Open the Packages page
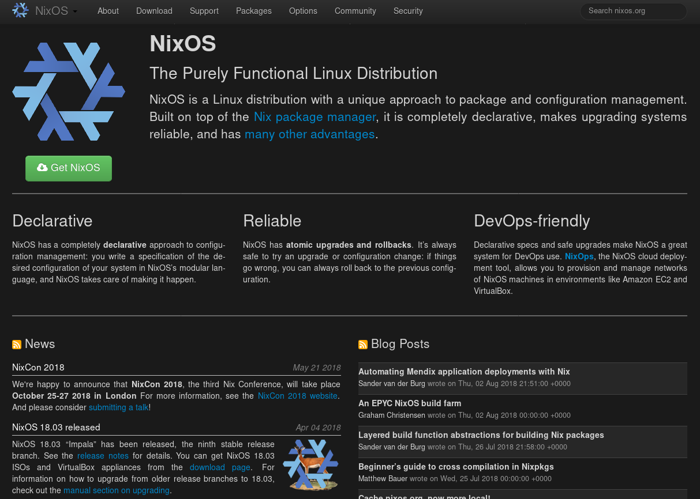The width and height of the screenshot is (700, 499). 254,11
